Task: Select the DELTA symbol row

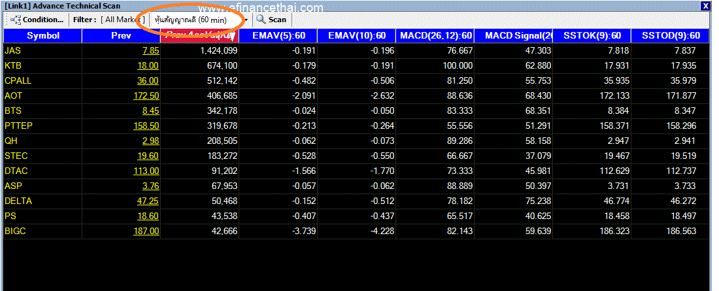Action: [x=356, y=201]
